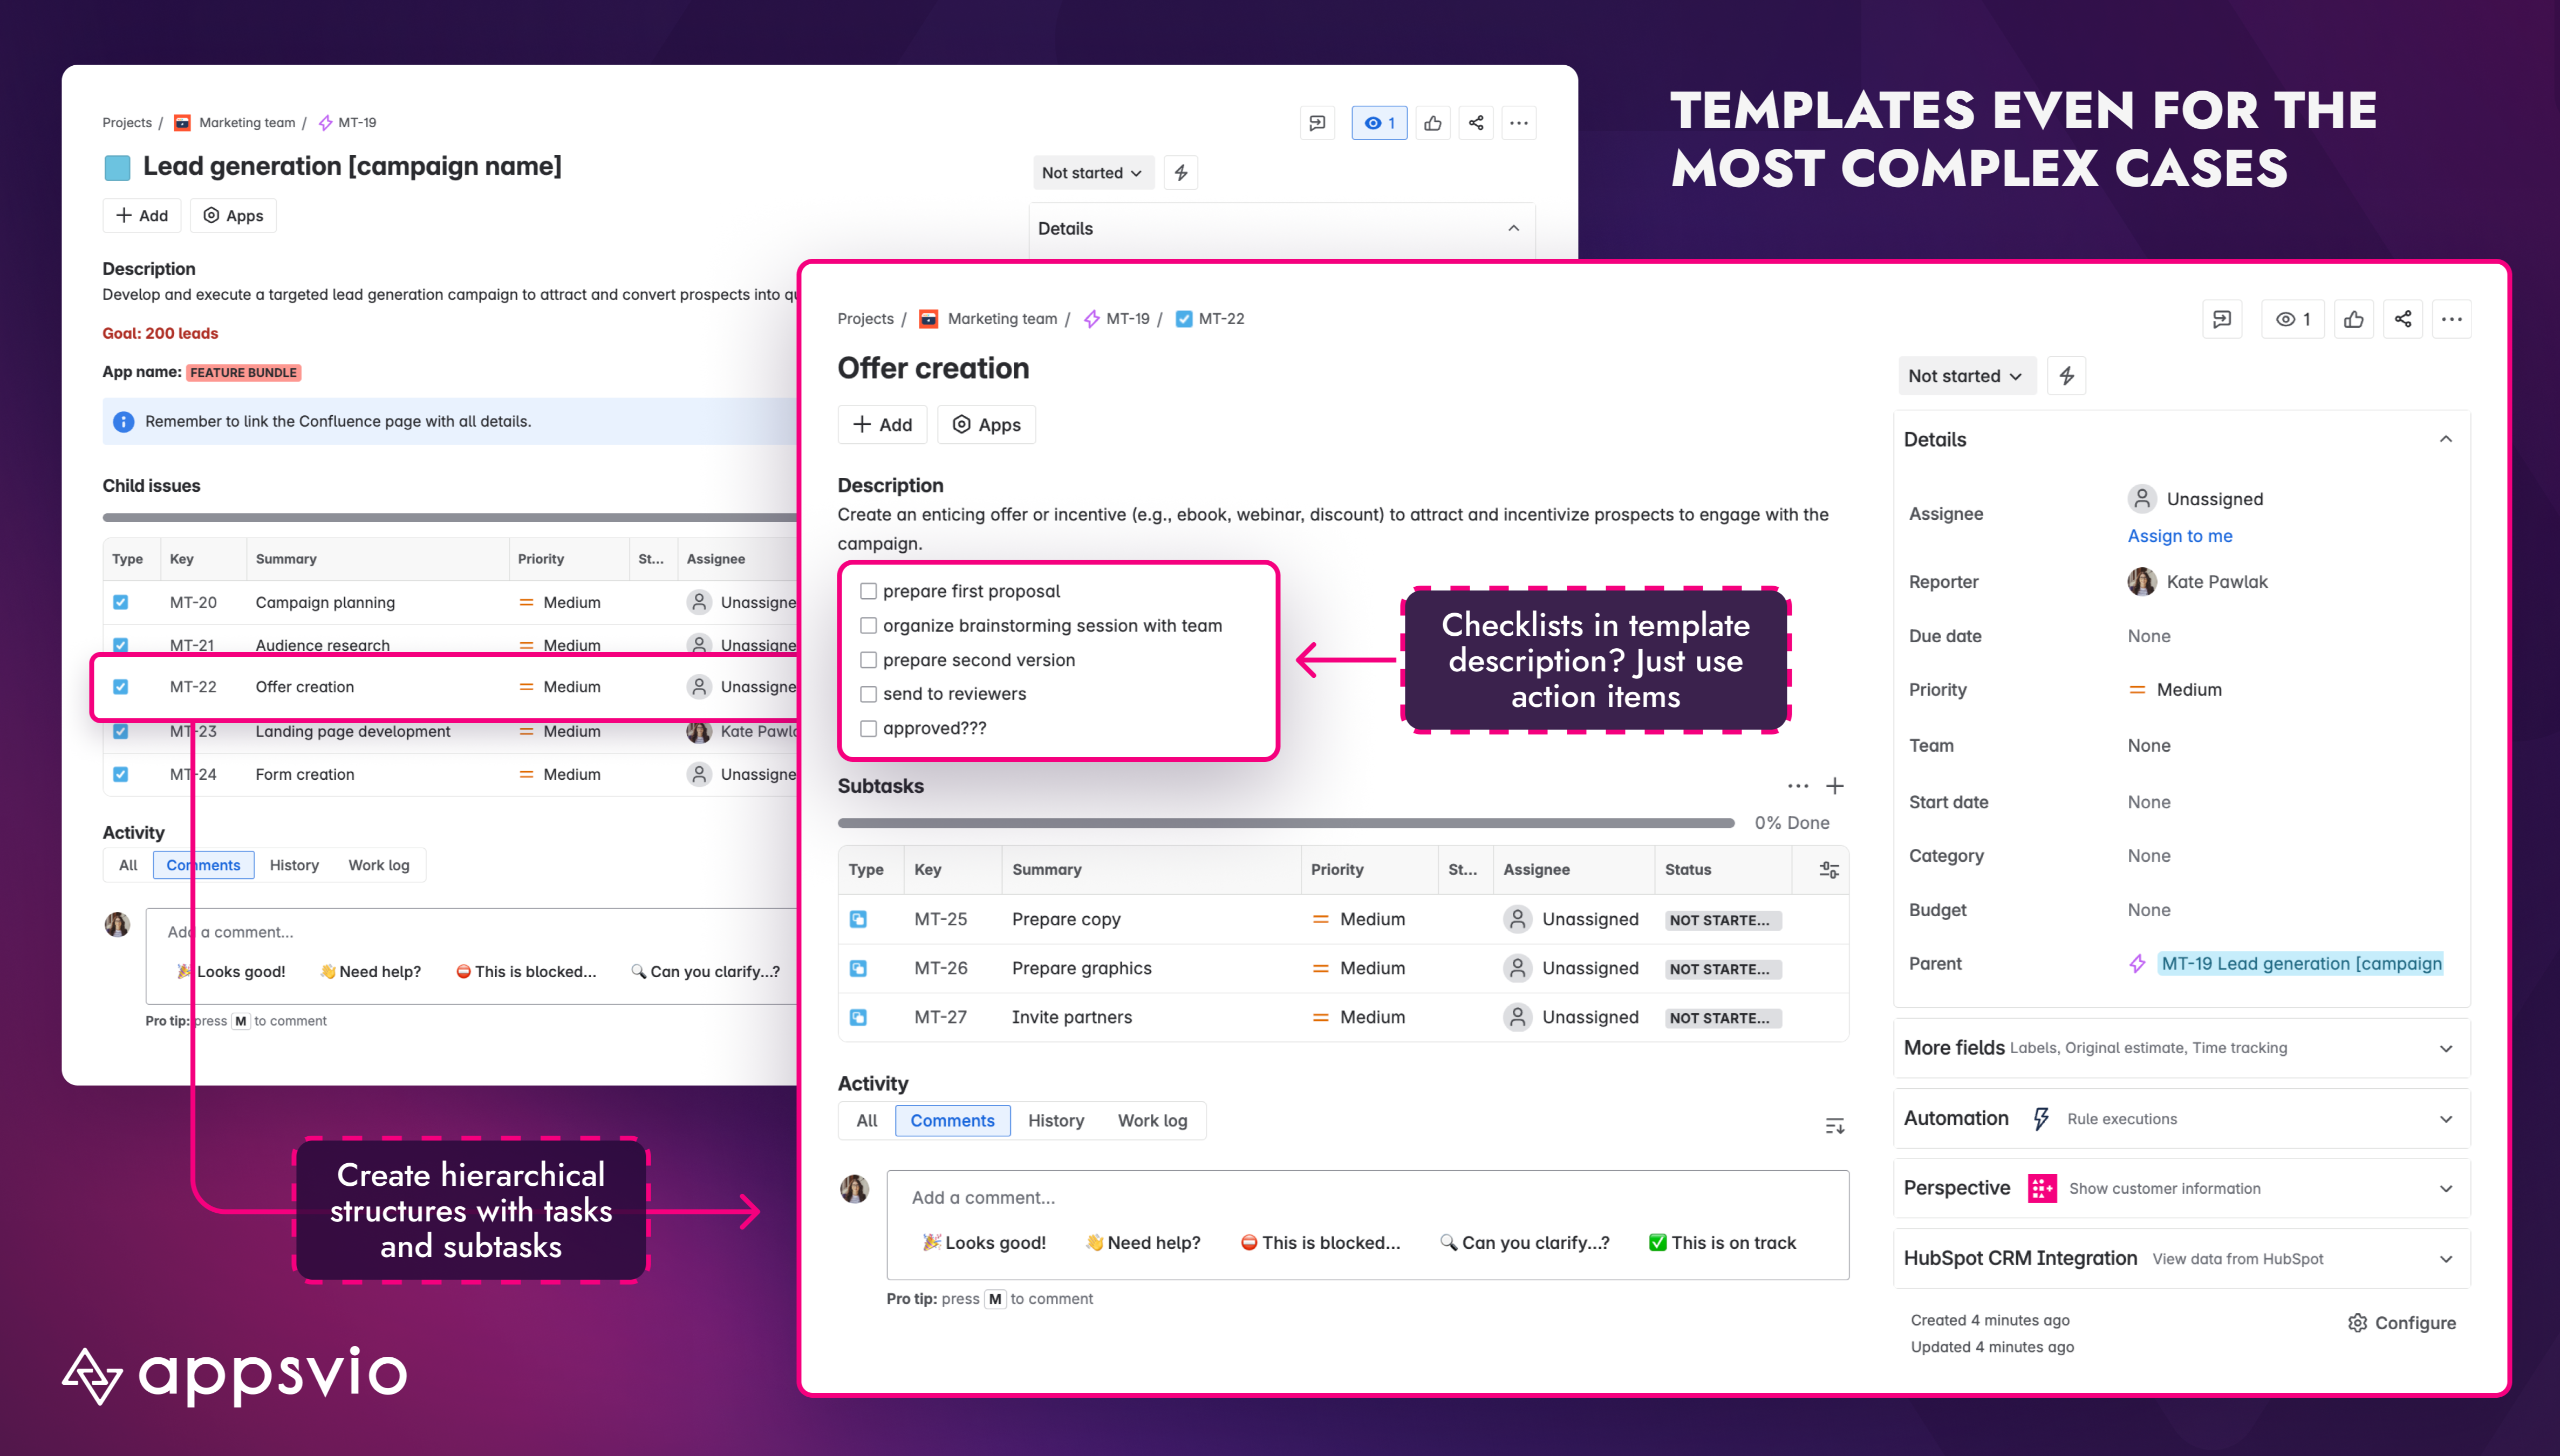Image resolution: width=2560 pixels, height=1456 pixels.
Task: Switch to the History activity tab
Action: [1055, 1121]
